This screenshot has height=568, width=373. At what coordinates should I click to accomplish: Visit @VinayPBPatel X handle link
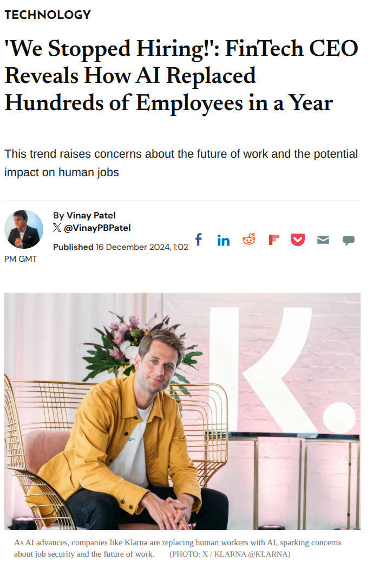97,228
